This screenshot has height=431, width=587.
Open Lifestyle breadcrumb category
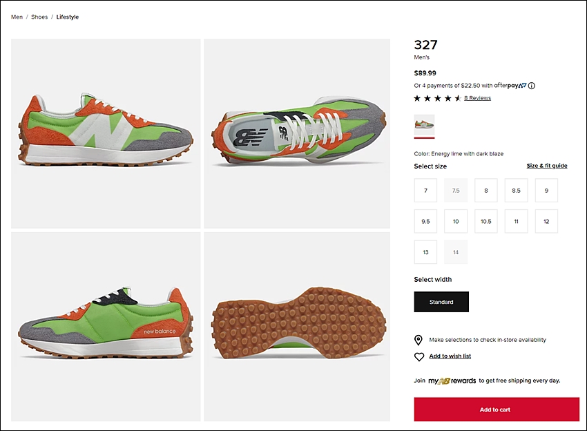pyautogui.click(x=68, y=17)
